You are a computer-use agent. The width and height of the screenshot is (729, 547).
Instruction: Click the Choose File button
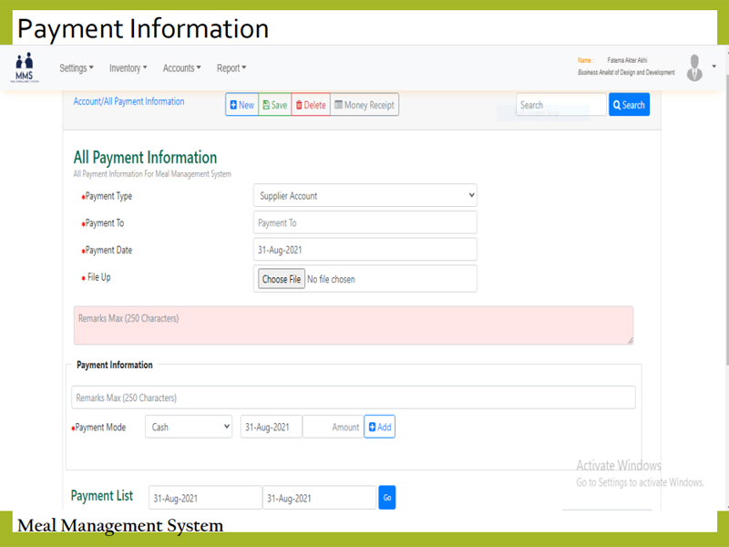pyautogui.click(x=281, y=279)
